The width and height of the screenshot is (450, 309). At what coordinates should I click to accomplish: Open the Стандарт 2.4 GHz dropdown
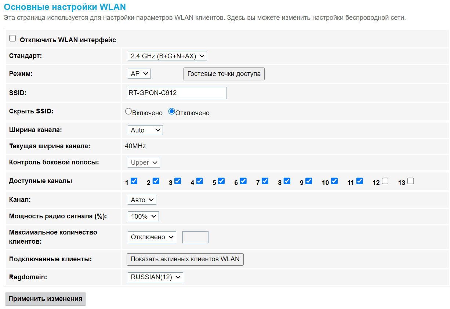(x=167, y=56)
